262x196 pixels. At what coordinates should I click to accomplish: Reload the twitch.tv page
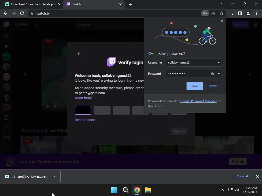[x=22, y=13]
